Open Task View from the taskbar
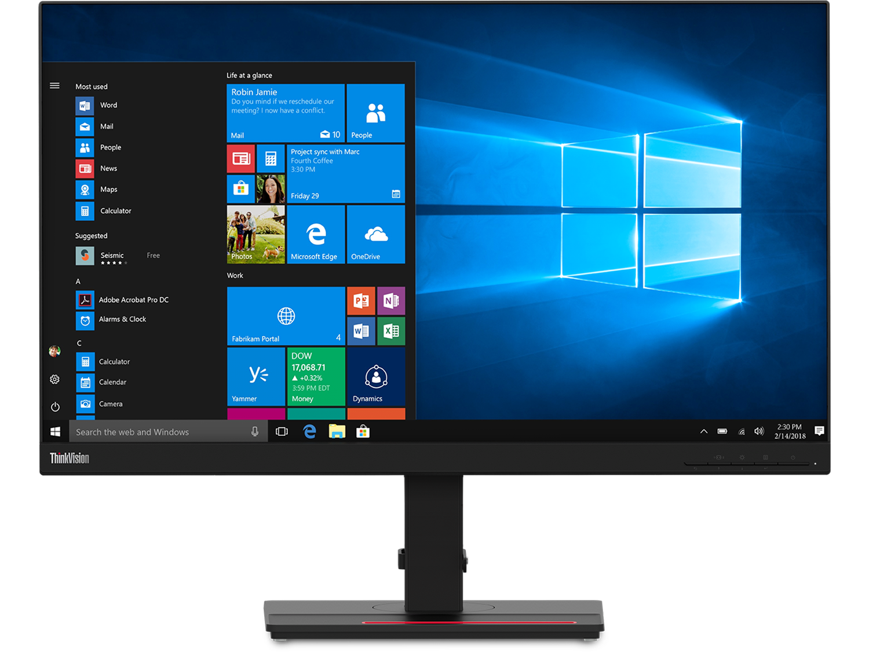 pos(282,432)
